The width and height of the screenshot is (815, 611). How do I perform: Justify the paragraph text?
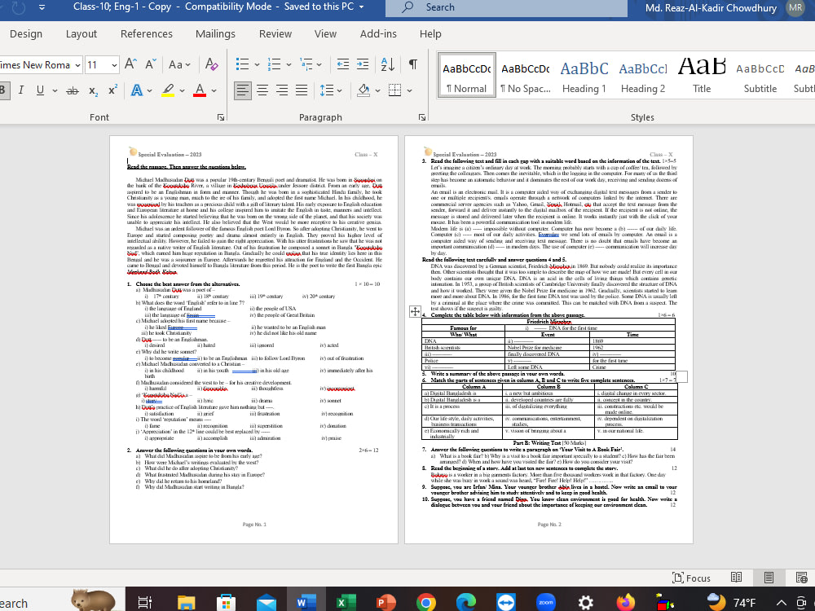point(302,90)
